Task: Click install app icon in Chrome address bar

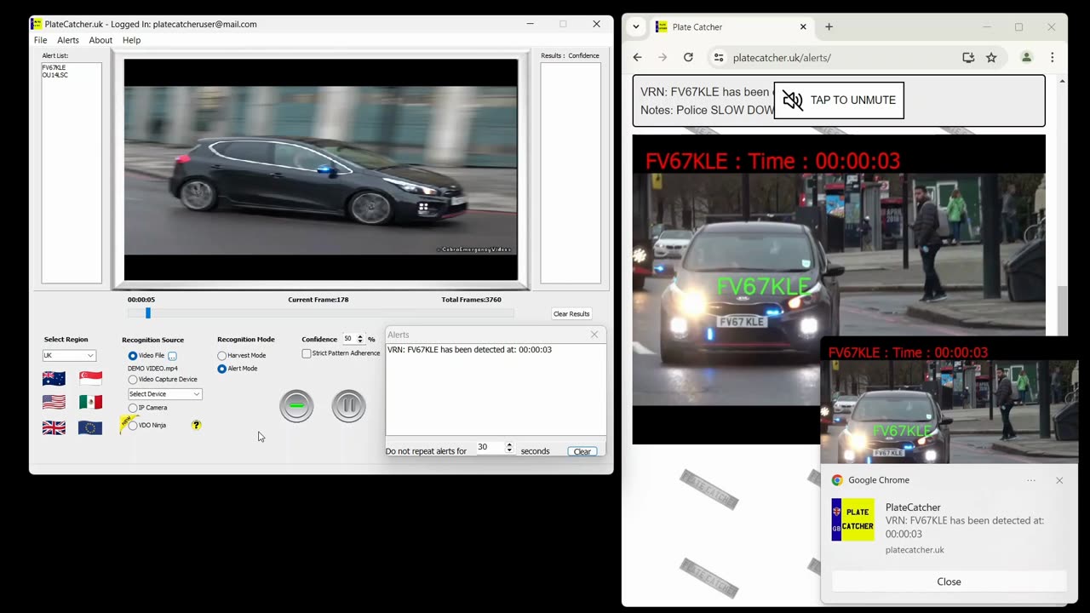Action: click(x=968, y=57)
